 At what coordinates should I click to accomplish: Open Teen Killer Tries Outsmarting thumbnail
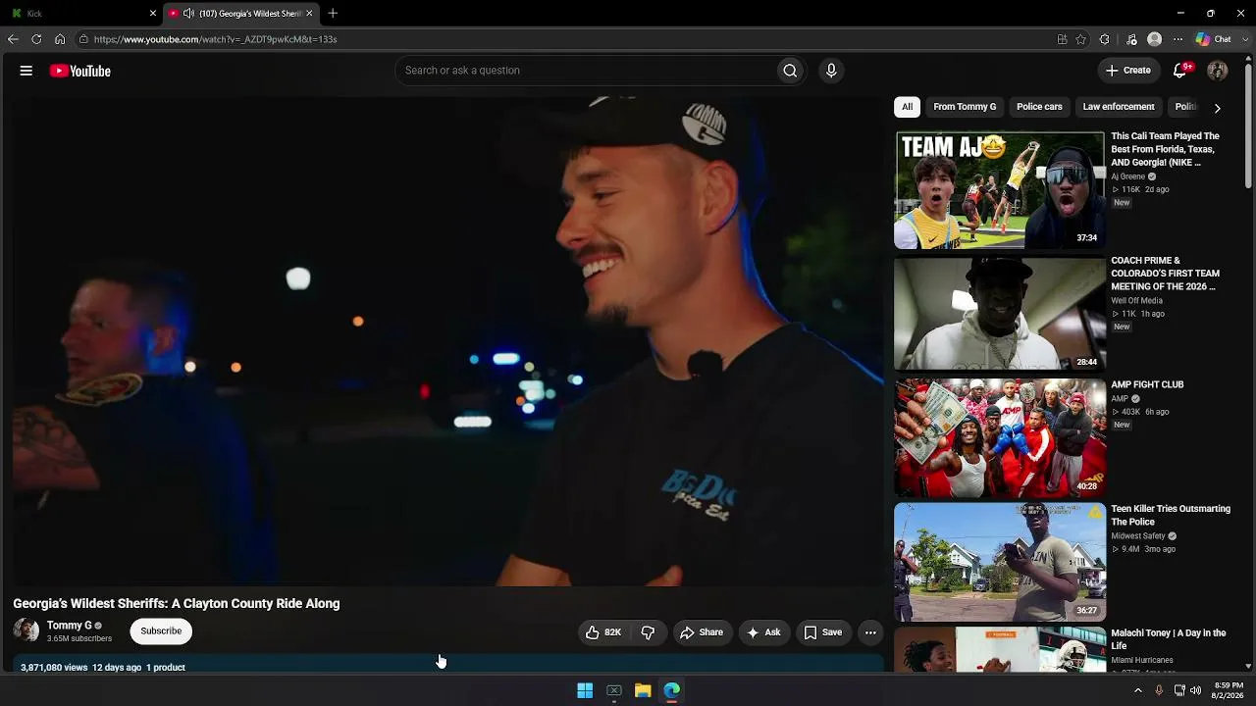pyautogui.click(x=1000, y=562)
